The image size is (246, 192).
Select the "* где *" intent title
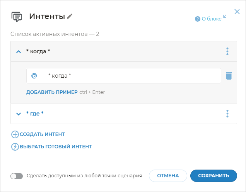35,114
